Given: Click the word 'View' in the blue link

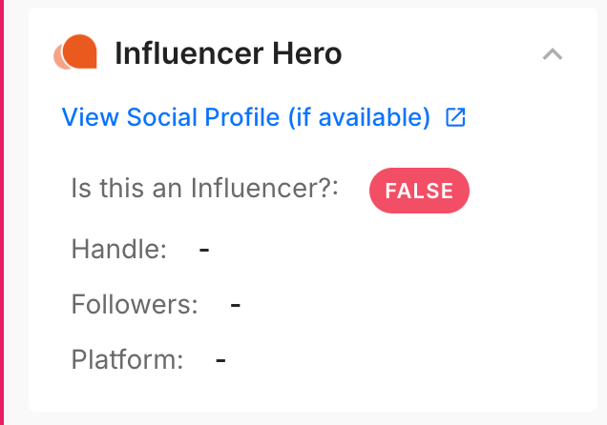Looking at the screenshot, I should 88,117.
